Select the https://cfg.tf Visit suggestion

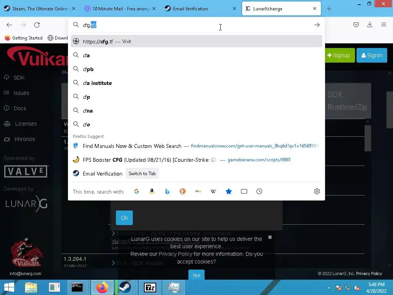[196, 41]
